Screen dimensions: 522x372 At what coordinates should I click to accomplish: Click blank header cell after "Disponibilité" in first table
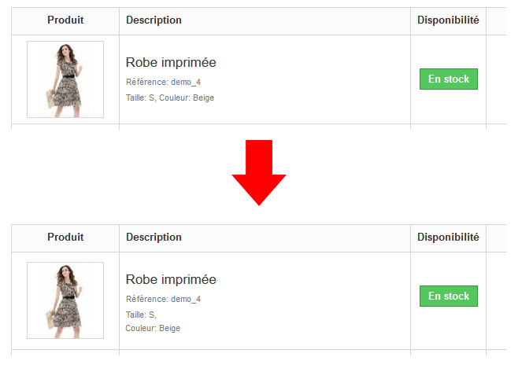(x=496, y=20)
